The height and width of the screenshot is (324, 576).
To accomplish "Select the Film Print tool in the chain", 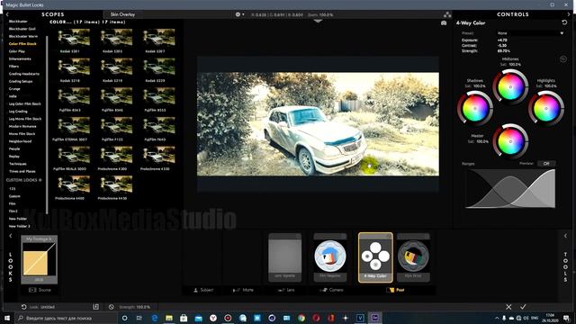I will [x=413, y=257].
